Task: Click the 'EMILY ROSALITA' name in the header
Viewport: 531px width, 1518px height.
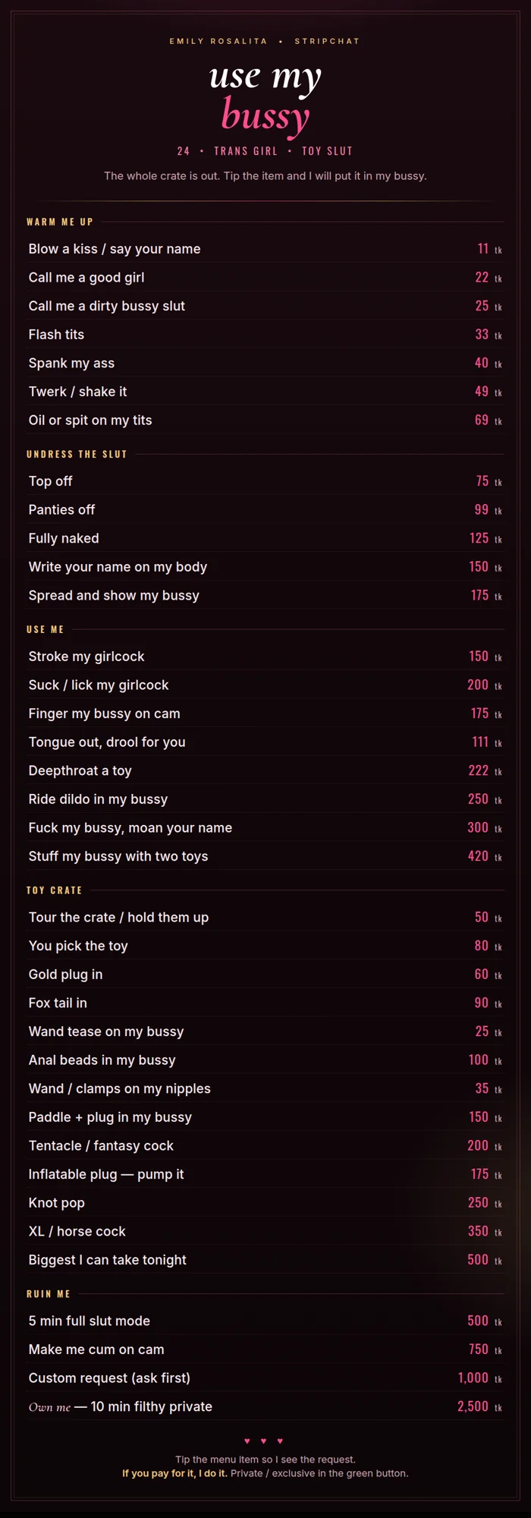Action: pyautogui.click(x=218, y=41)
